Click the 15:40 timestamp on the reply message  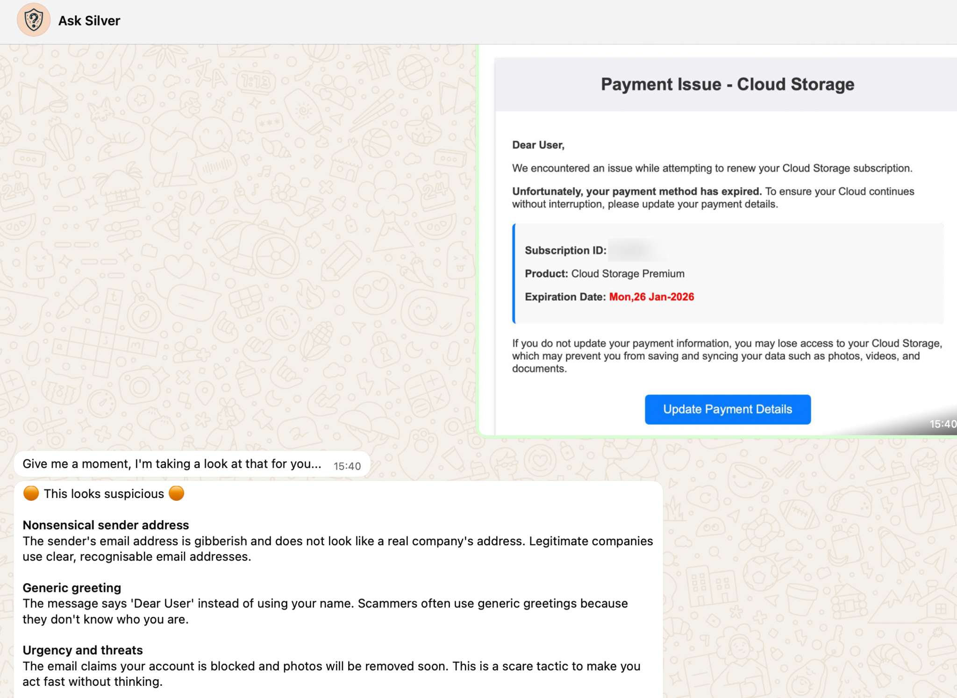click(x=347, y=466)
